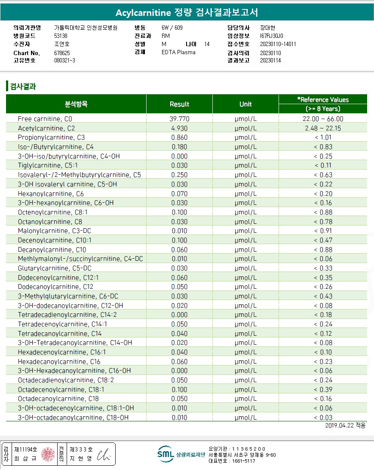Click the report title Acylcarnitine 정량 검사결과보고서
The width and height of the screenshot is (374, 470).
187,12
